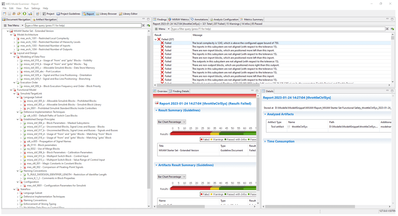
Task: Click the new project toolbar icon
Action: coord(5,14)
